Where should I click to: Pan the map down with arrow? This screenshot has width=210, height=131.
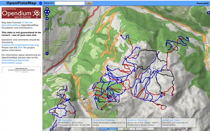[47, 14]
